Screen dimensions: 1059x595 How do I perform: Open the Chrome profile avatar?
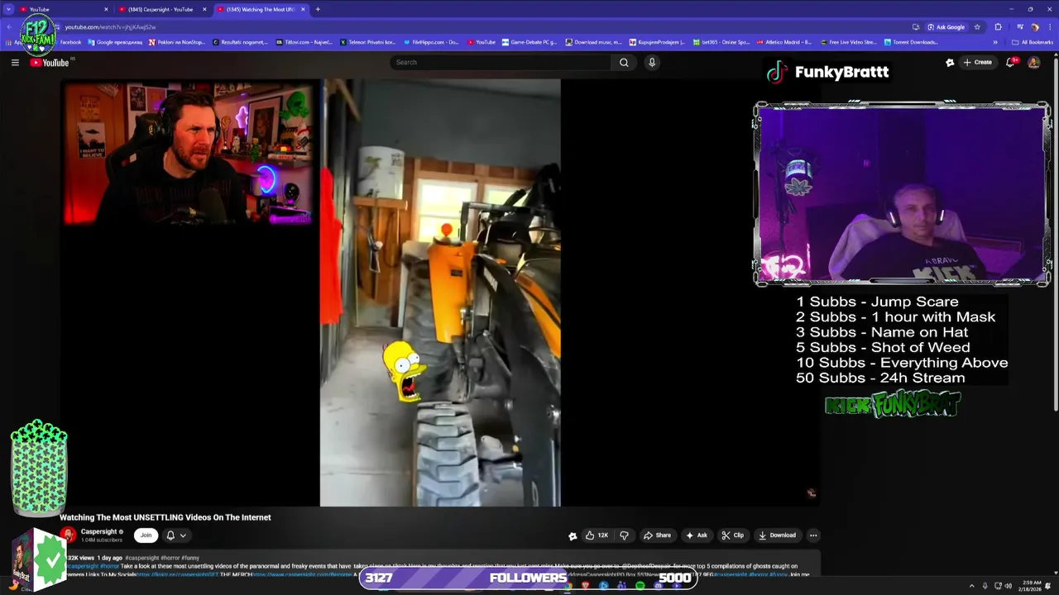click(1035, 26)
